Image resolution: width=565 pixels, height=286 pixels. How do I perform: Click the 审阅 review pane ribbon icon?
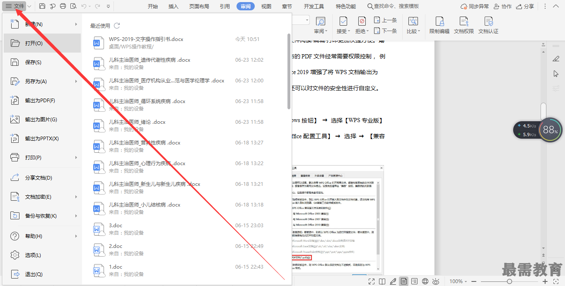320,22
